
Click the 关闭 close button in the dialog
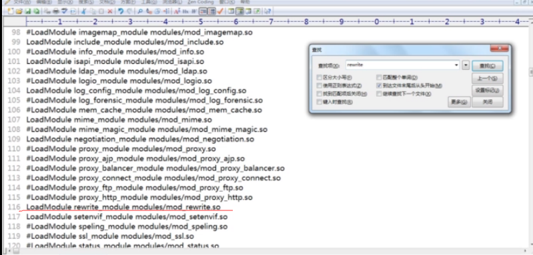[487, 102]
